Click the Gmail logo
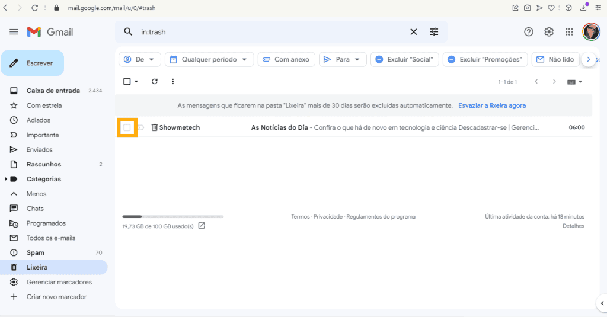This screenshot has height=317, width=607. click(x=50, y=32)
